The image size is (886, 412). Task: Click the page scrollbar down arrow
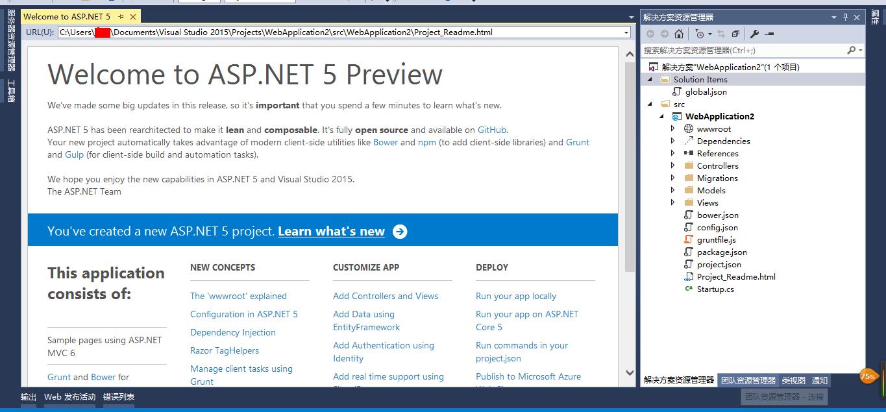click(630, 372)
